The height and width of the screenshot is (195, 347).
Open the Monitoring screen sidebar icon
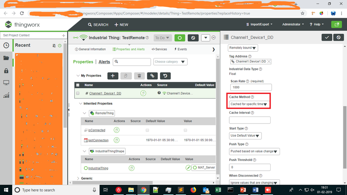tap(6, 83)
